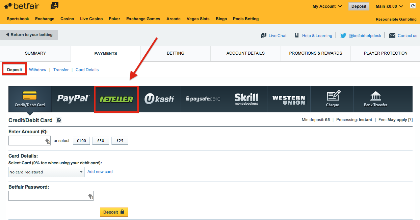The image size is (420, 220).
Task: Open the Responsible Gambling link
Action: (396, 20)
